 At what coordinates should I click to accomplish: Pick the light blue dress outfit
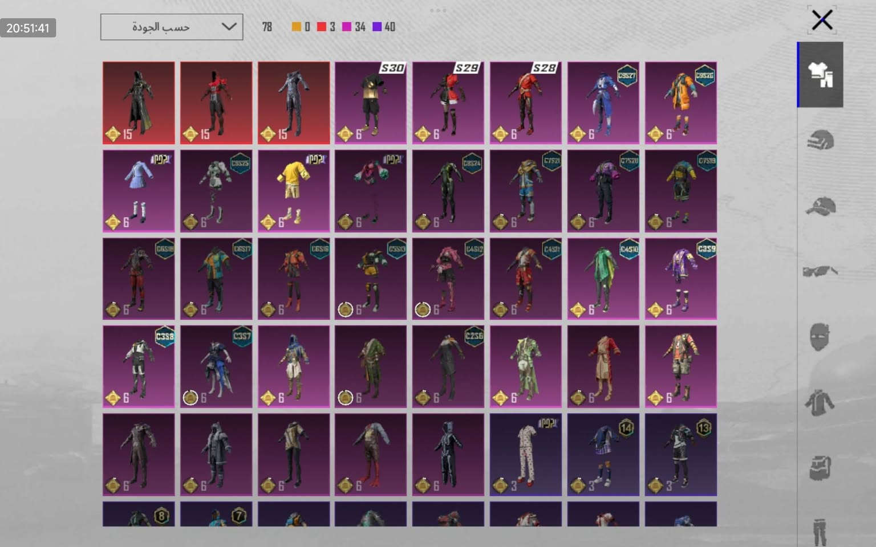[139, 191]
